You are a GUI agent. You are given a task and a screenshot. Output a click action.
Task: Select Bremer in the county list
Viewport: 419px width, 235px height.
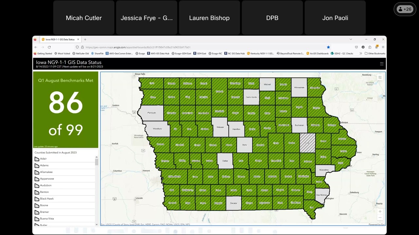pyautogui.click(x=64, y=212)
